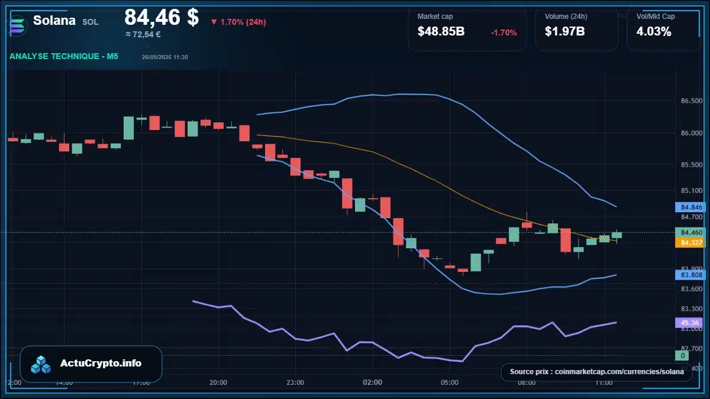Click the 86.500 price axis label
The height and width of the screenshot is (399, 710).
click(x=691, y=101)
